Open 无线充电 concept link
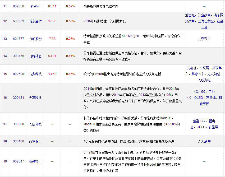Viewport: 225px width, 177px height. (x=204, y=80)
